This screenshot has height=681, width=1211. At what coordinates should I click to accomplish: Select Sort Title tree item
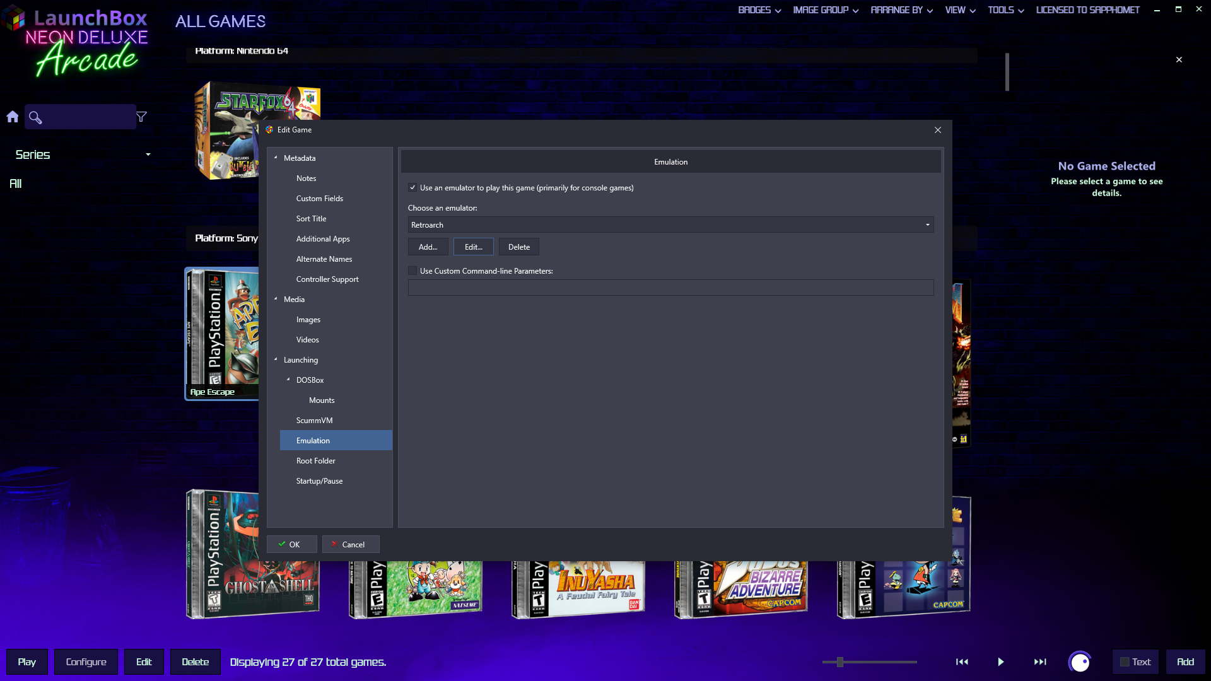click(x=311, y=218)
